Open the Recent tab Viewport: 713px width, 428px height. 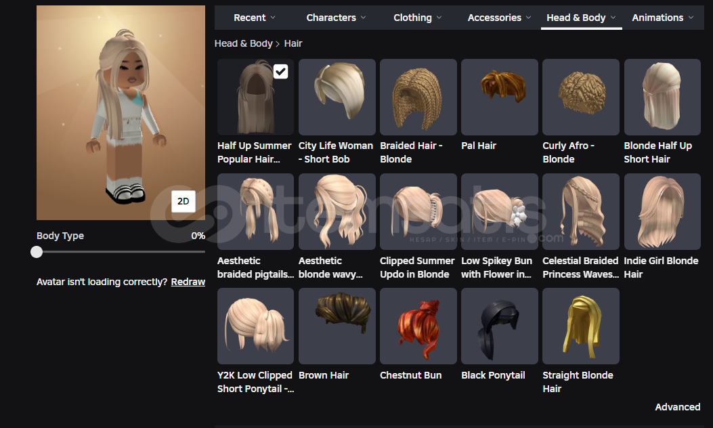[x=254, y=18]
